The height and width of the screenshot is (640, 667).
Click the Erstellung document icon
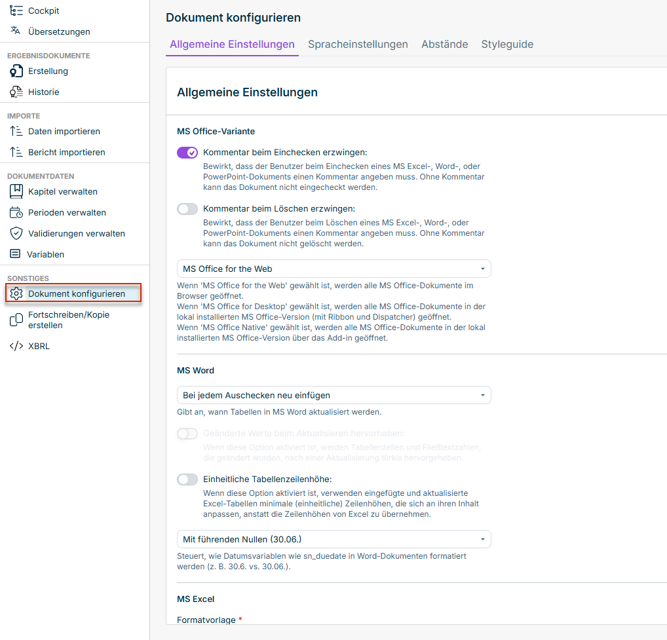click(x=16, y=71)
